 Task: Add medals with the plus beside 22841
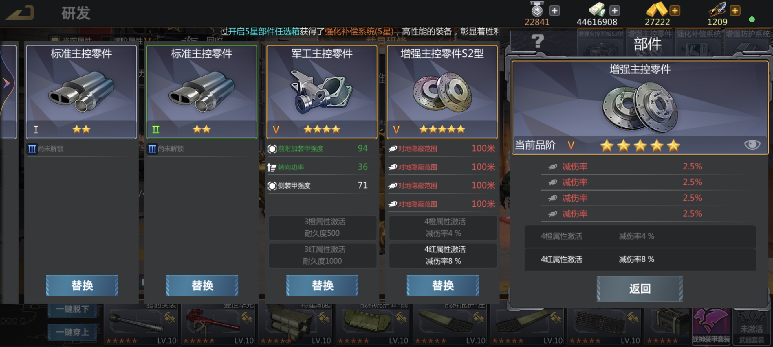pos(554,11)
